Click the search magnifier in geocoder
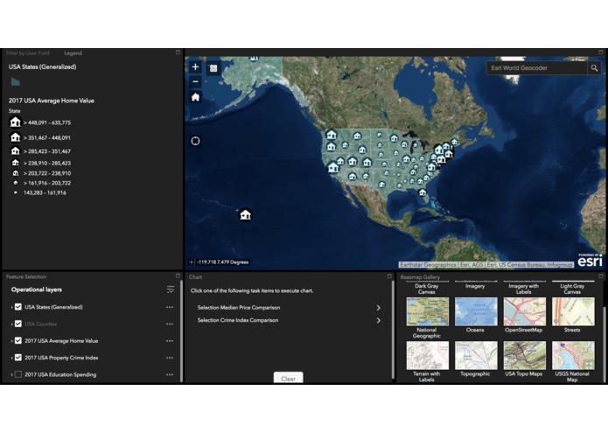The image size is (608, 432). pos(594,68)
